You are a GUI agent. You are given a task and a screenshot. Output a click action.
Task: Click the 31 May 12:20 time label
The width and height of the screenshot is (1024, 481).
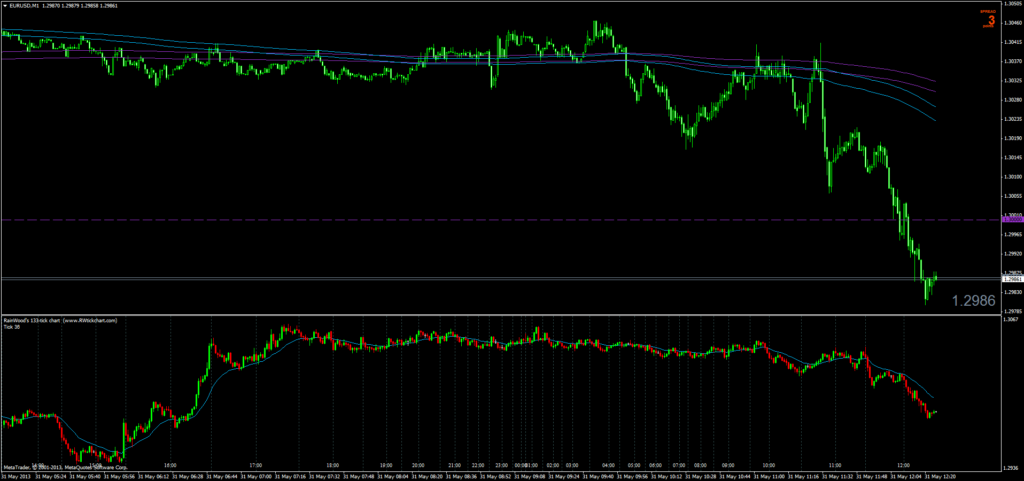tap(940, 477)
